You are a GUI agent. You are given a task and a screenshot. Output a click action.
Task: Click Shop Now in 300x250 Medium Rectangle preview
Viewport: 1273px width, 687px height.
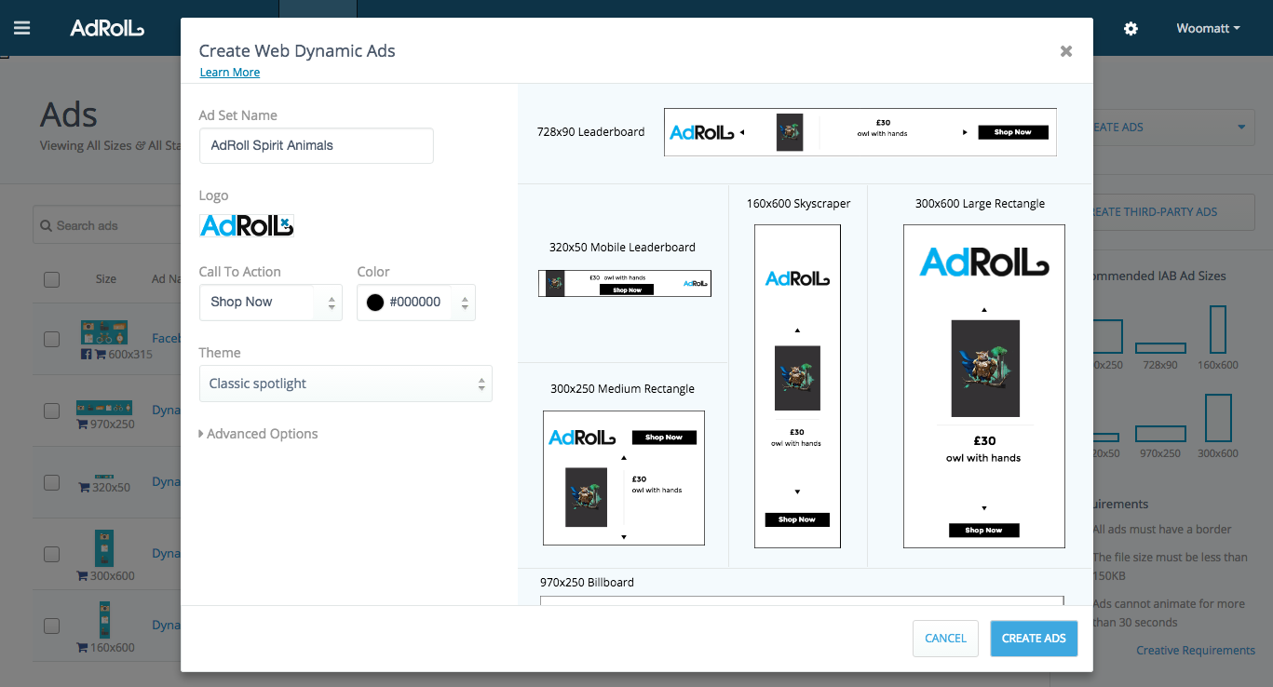tap(664, 438)
